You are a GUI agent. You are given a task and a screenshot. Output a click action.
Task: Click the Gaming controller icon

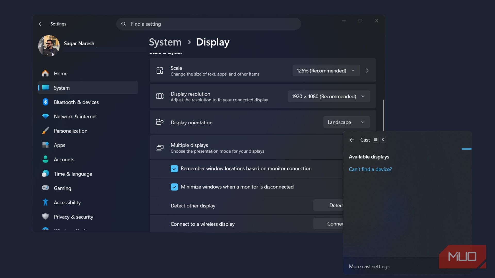[45, 188]
